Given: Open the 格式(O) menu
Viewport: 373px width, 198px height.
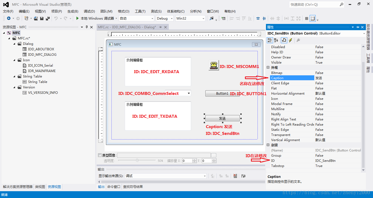Looking at the screenshot, I should 124,11.
